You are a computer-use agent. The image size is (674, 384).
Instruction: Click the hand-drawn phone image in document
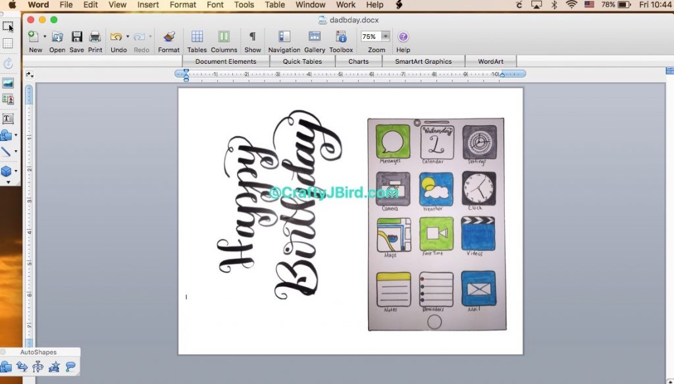pyautogui.click(x=436, y=224)
